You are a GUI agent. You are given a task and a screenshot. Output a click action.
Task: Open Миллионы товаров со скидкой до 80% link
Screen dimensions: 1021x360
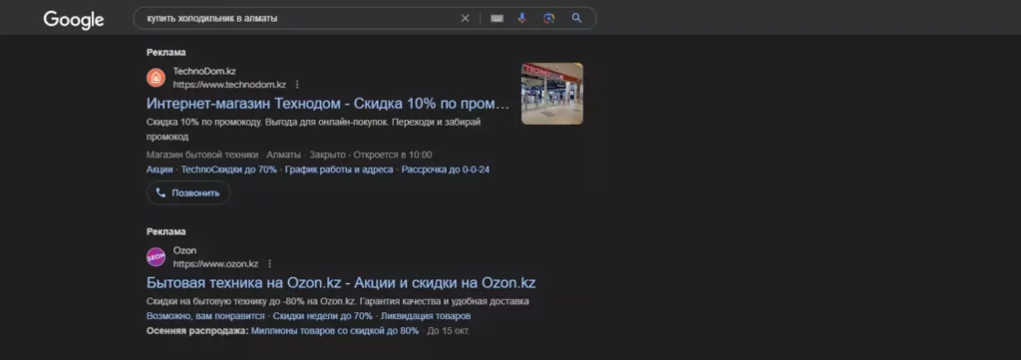[335, 331]
